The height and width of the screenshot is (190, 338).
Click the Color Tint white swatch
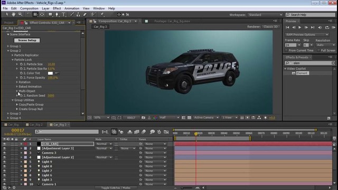pyautogui.click(x=50, y=73)
